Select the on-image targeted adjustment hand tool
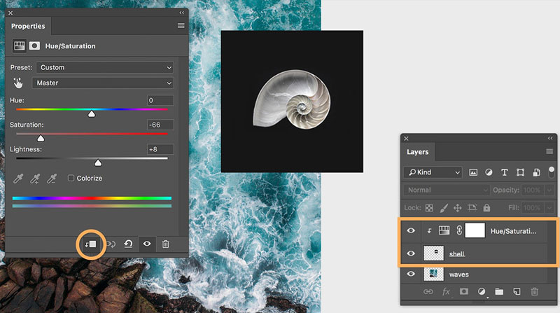The width and height of the screenshot is (560, 313). pos(18,83)
